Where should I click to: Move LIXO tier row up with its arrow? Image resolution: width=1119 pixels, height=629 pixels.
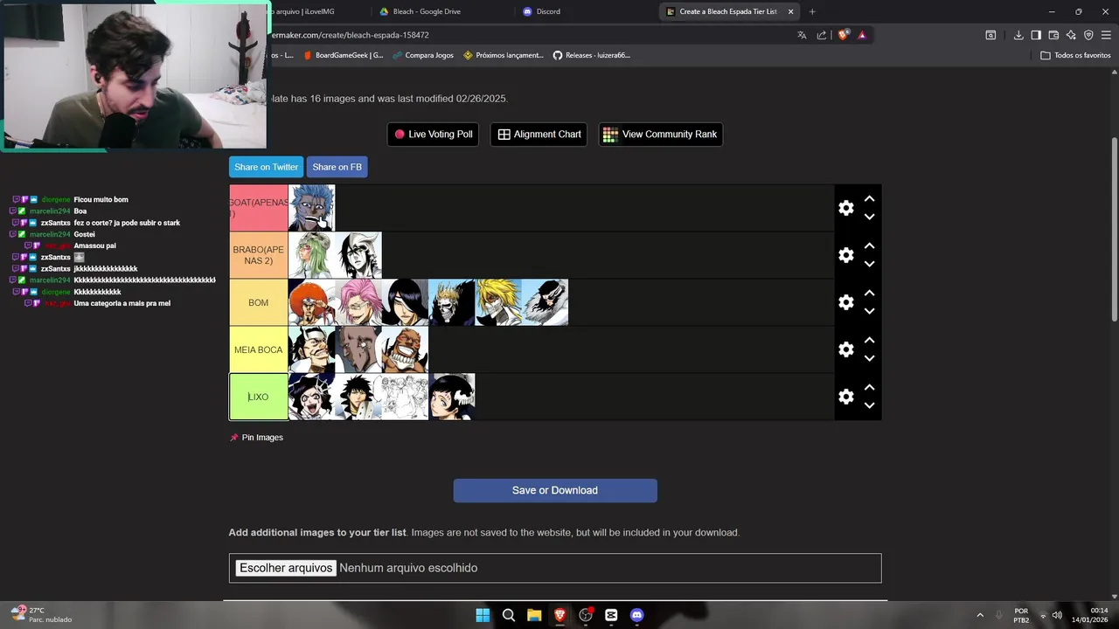[869, 388]
